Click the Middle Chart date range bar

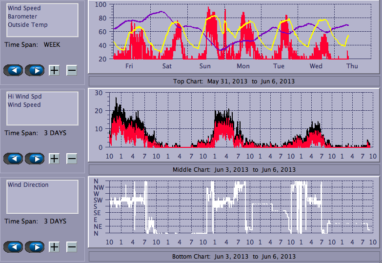(x=234, y=169)
